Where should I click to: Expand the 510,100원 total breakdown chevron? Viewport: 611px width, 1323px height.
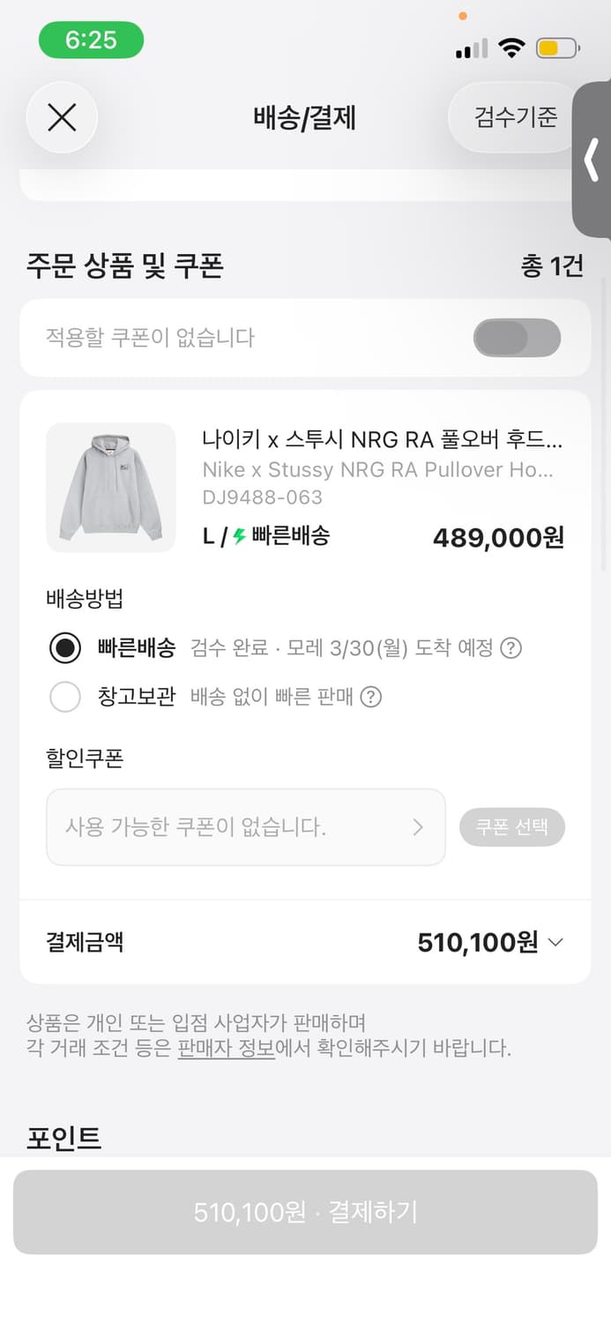[x=555, y=942]
